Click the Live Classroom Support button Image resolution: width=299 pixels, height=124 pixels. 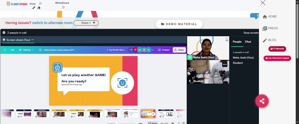pos(277,58)
